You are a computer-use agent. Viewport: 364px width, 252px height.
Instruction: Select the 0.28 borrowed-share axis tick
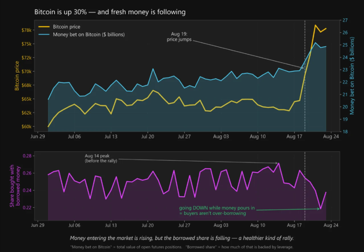pos(27,156)
